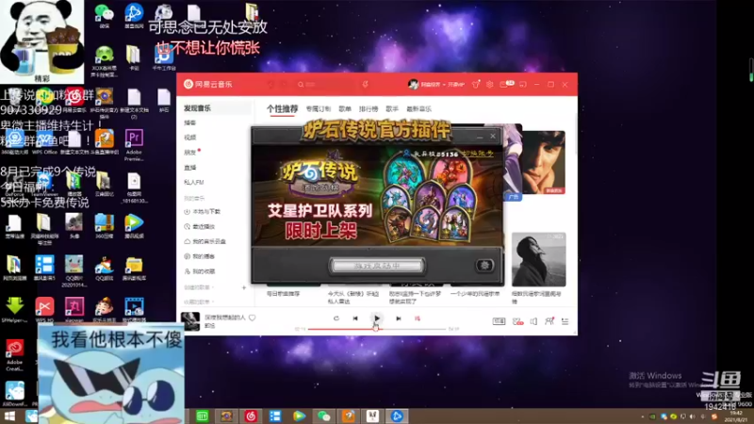Open the Hearthstone plugin gear settings
Image resolution: width=754 pixels, height=424 pixels.
pyautogui.click(x=484, y=266)
